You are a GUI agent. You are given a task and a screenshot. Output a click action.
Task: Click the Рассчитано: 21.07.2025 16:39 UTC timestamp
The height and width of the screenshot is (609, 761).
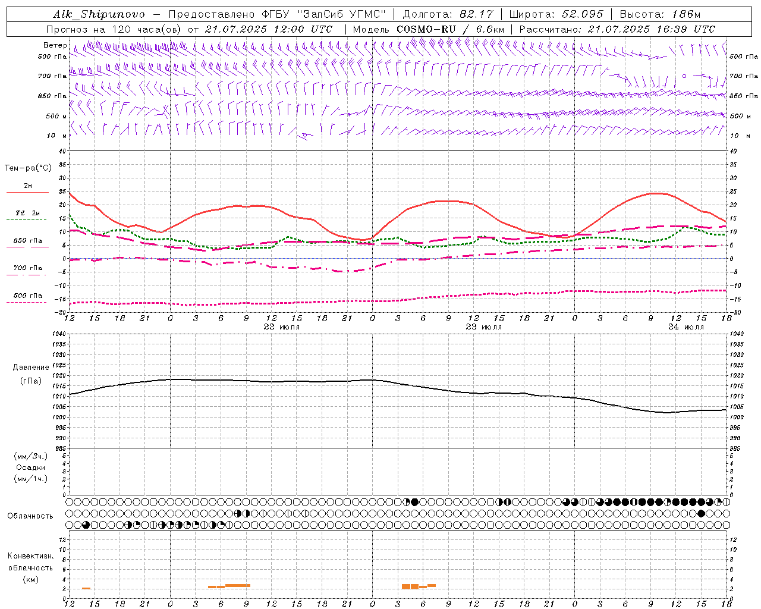coord(617,29)
